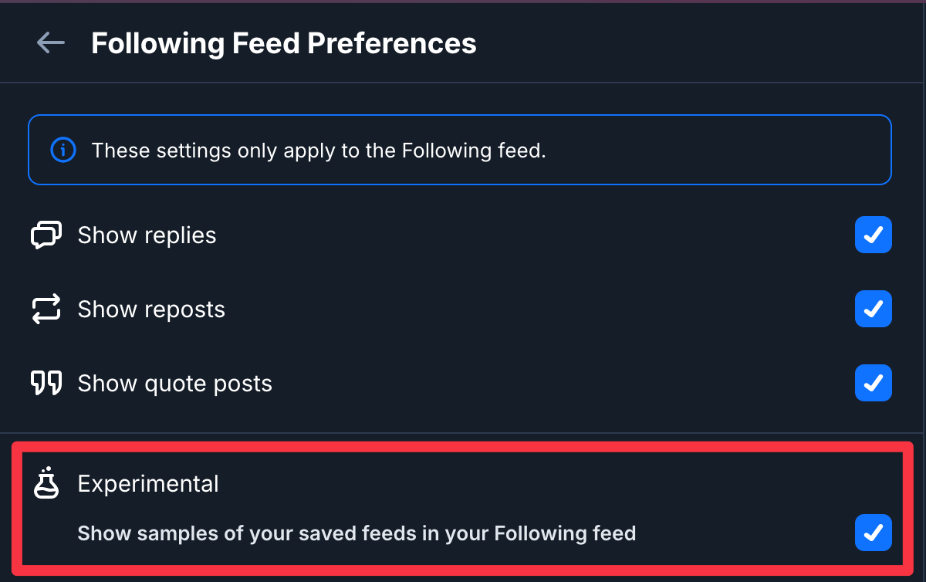926x582 pixels.
Task: Click the Following Feed Preferences title
Action: tap(283, 43)
